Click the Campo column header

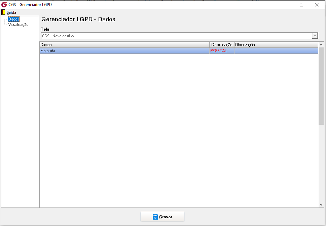pos(124,45)
